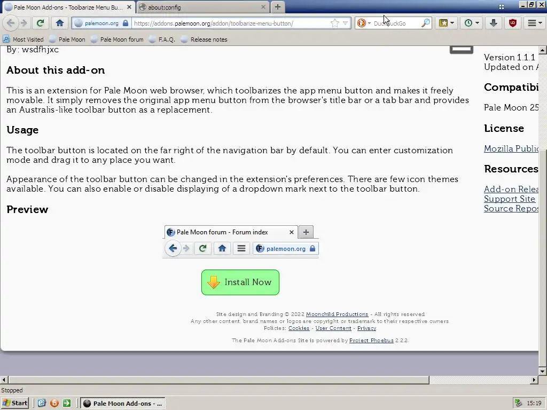Click the 'By: wsdfhjxc' author text
547x410 pixels.
33,50
